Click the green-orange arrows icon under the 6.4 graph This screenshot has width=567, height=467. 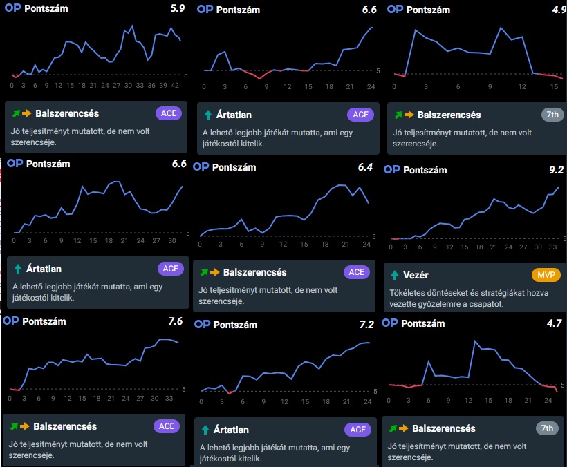click(x=210, y=272)
